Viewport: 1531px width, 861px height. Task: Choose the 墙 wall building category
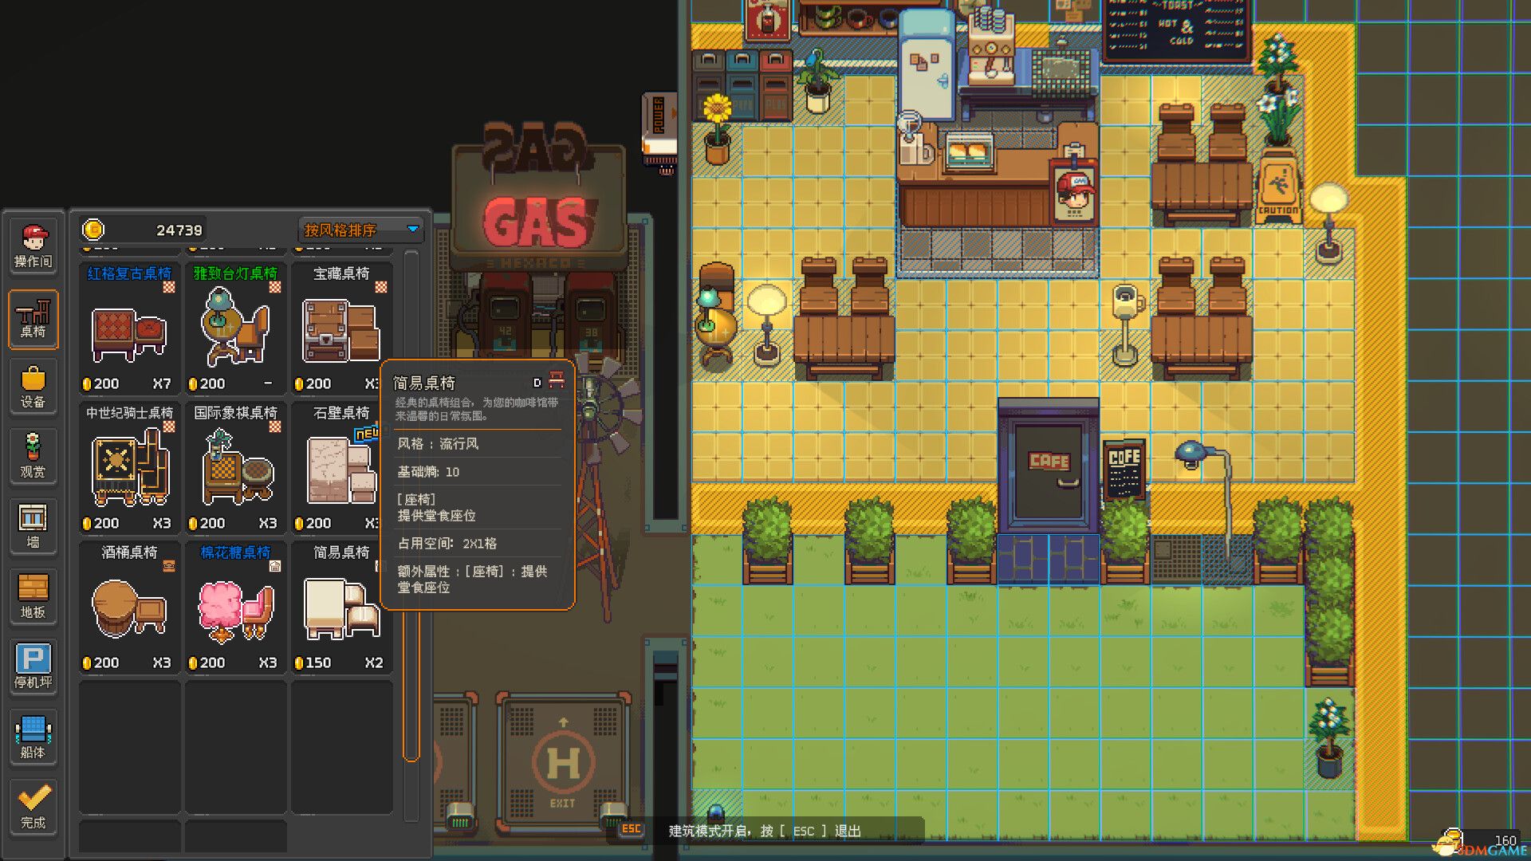tap(33, 526)
